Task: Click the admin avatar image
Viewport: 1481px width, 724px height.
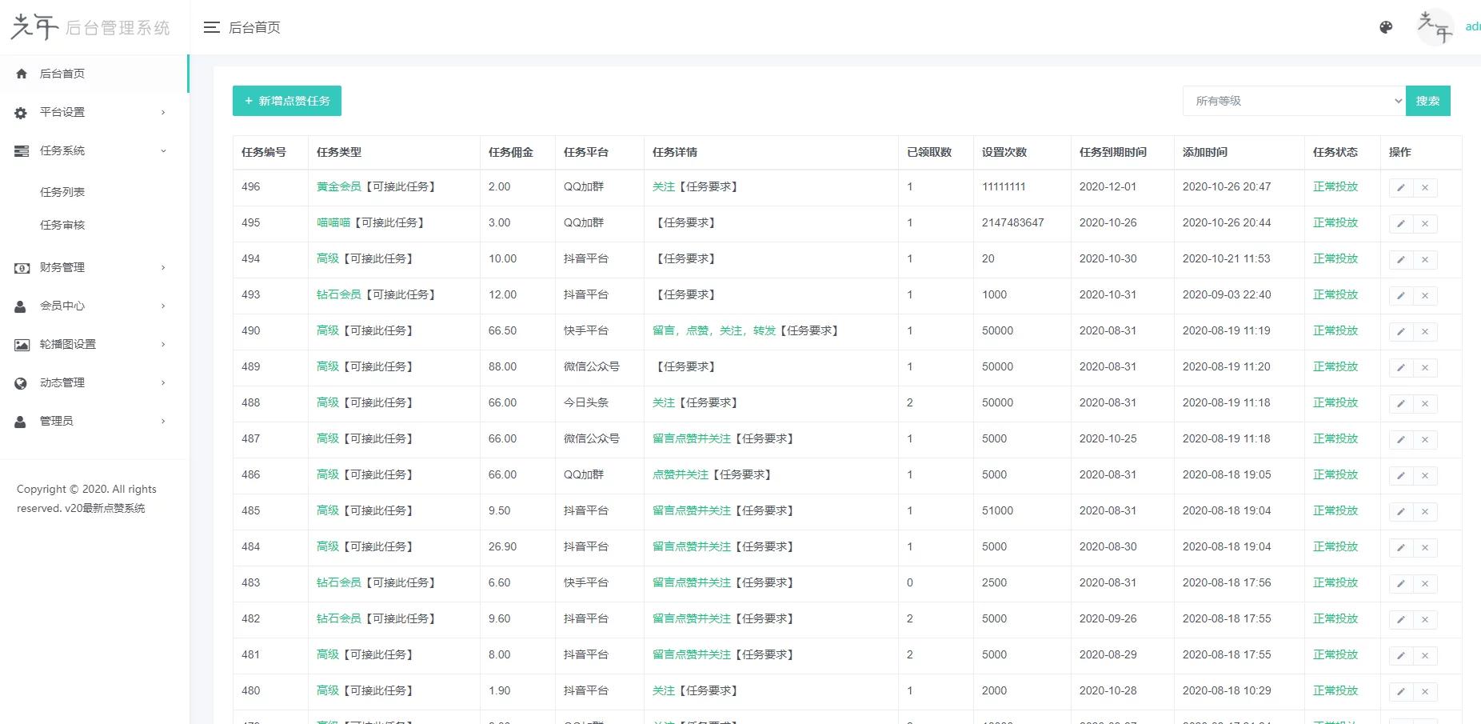Action: coord(1435,27)
